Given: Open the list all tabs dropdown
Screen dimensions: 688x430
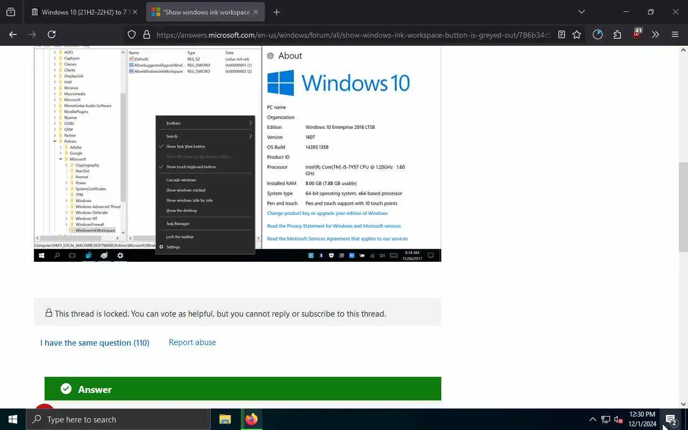Looking at the screenshot, I should pyautogui.click(x=581, y=12).
